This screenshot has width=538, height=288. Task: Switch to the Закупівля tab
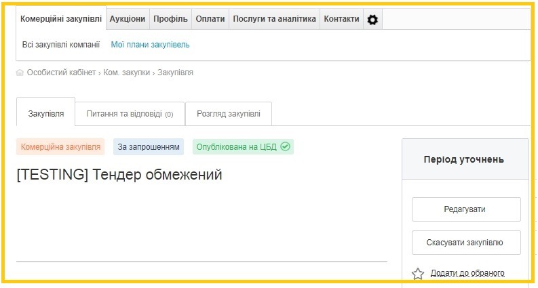pyautogui.click(x=46, y=114)
